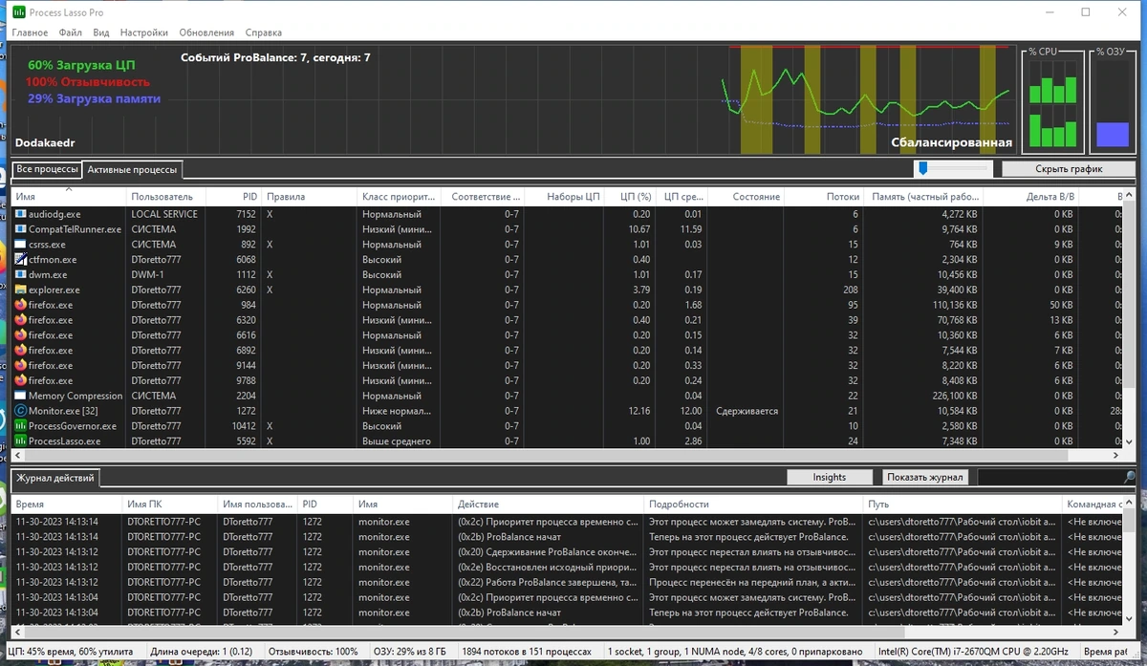Click the explorer.exe folder icon
This screenshot has height=666, width=1147.
[x=20, y=290]
